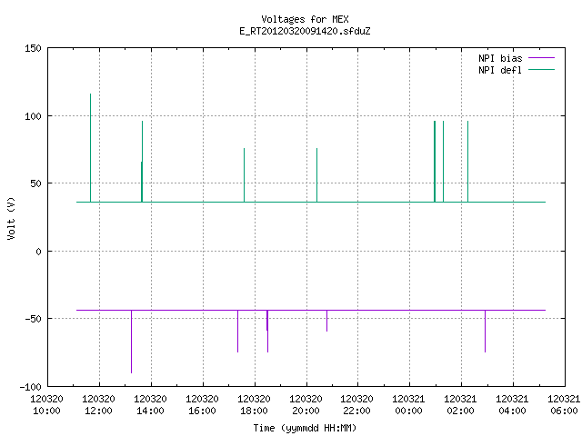Click the x-axis label 120320 16:00

click(202, 405)
